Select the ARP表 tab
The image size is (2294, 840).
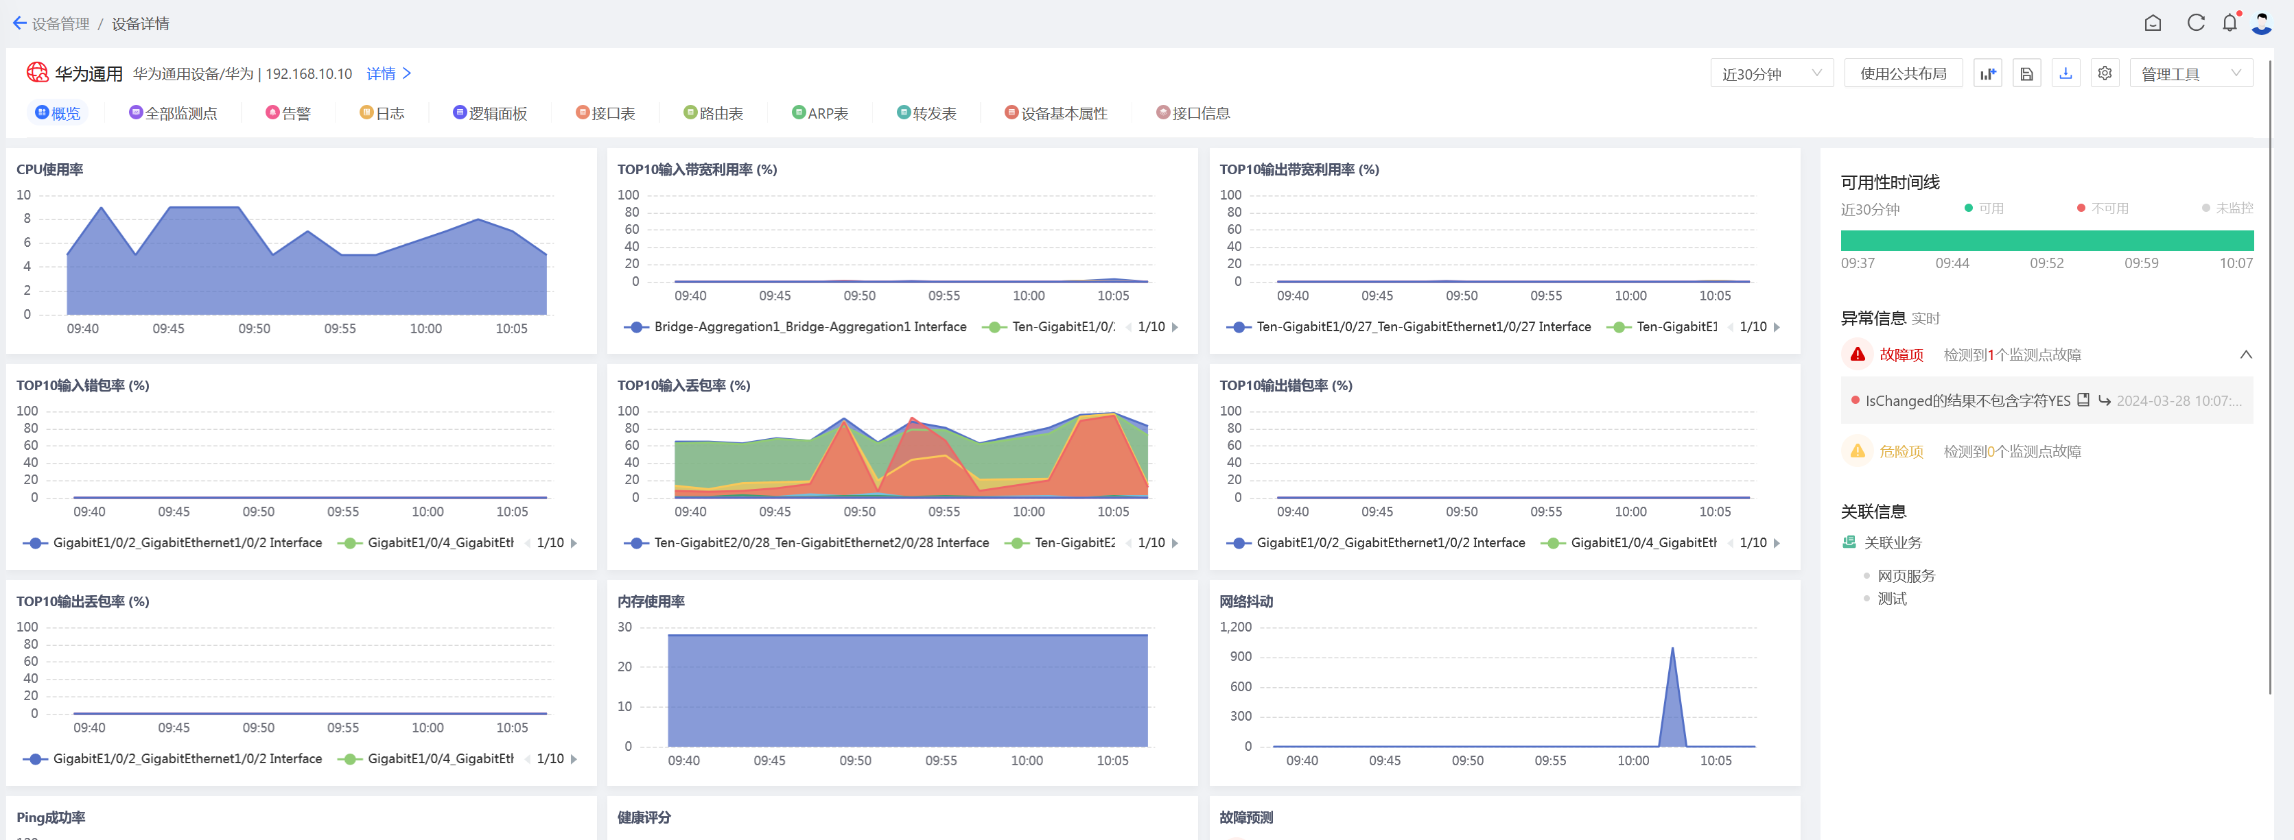(820, 113)
